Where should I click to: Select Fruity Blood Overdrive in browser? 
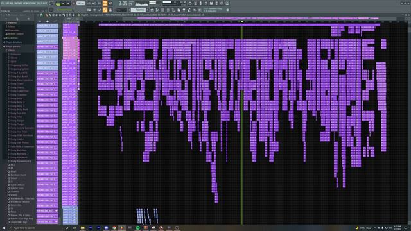click(x=21, y=80)
